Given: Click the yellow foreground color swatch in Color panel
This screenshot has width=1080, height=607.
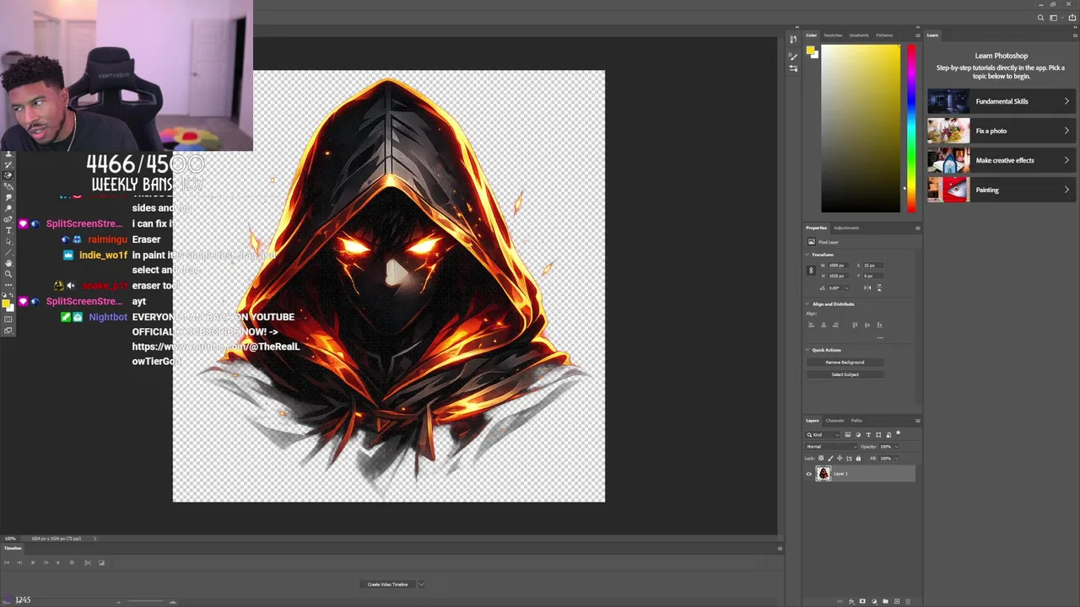Looking at the screenshot, I should pos(810,51).
